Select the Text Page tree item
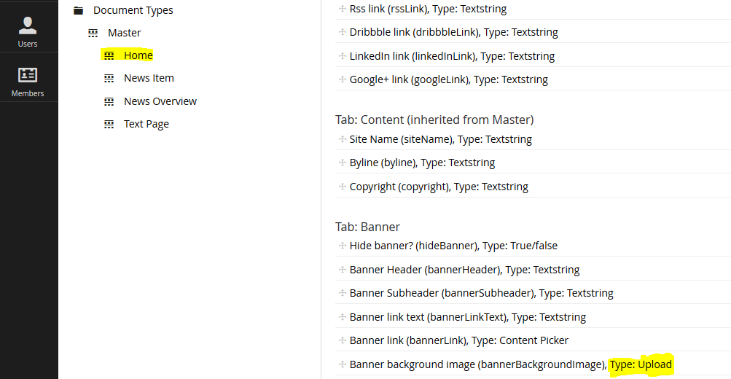This screenshot has height=379, width=731. click(146, 124)
